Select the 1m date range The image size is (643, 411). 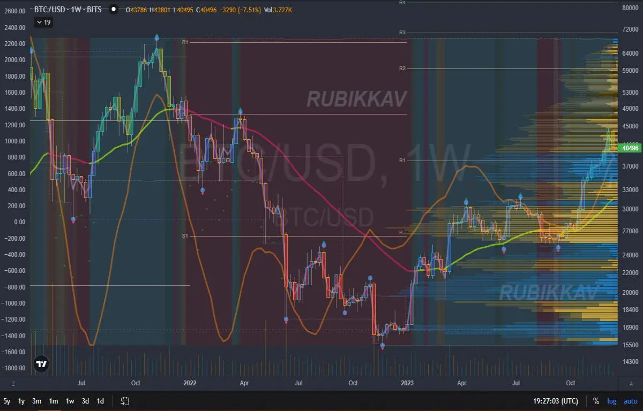coord(54,401)
